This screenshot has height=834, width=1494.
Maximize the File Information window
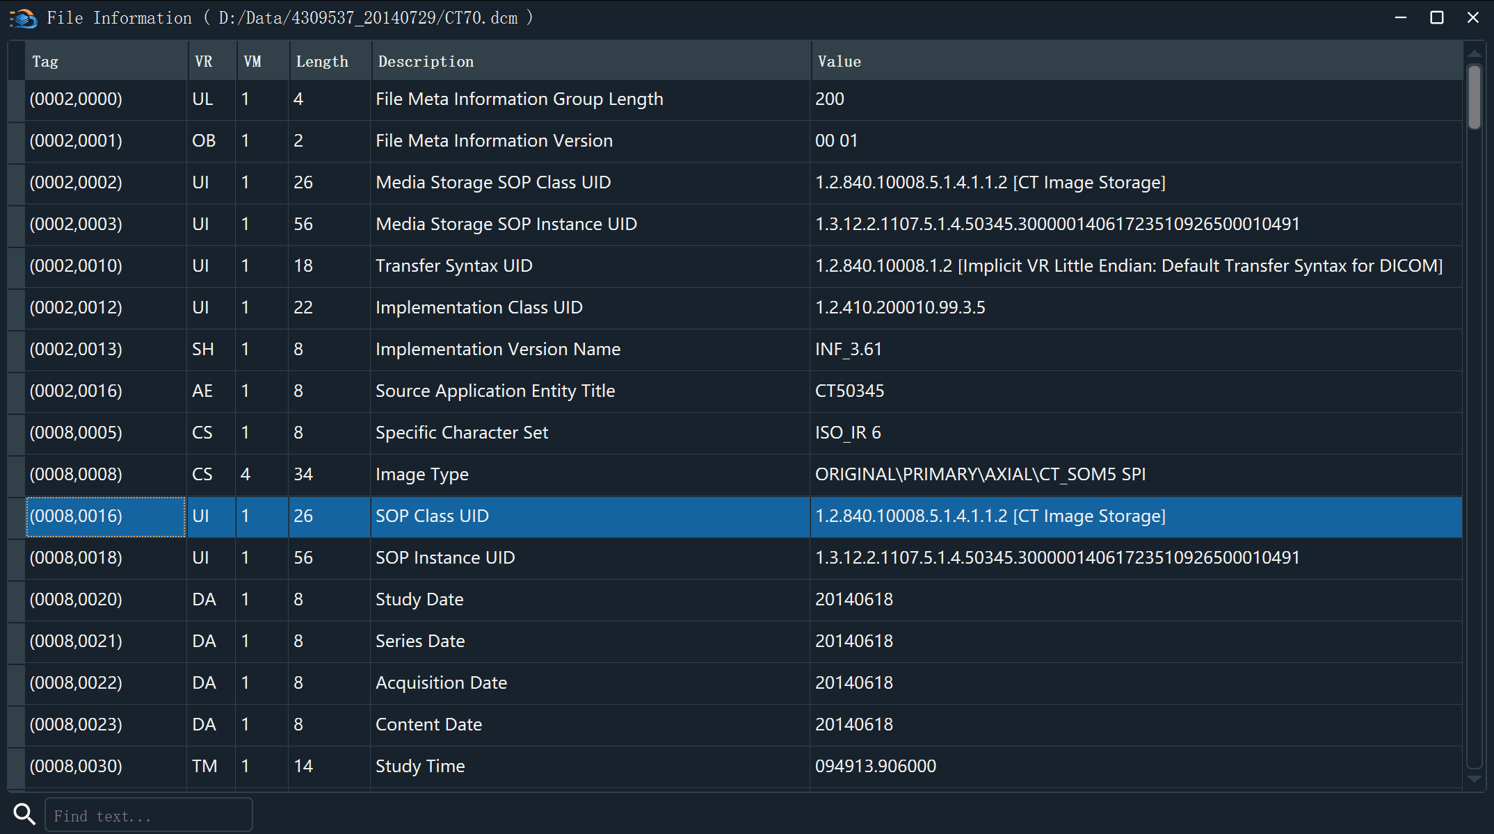(x=1437, y=17)
